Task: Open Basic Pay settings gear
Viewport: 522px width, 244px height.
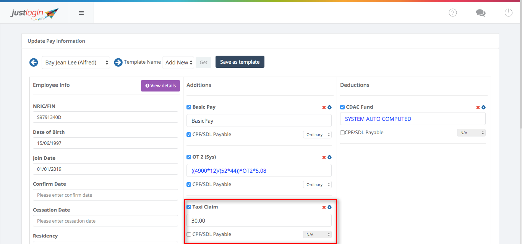Action: coord(329,108)
